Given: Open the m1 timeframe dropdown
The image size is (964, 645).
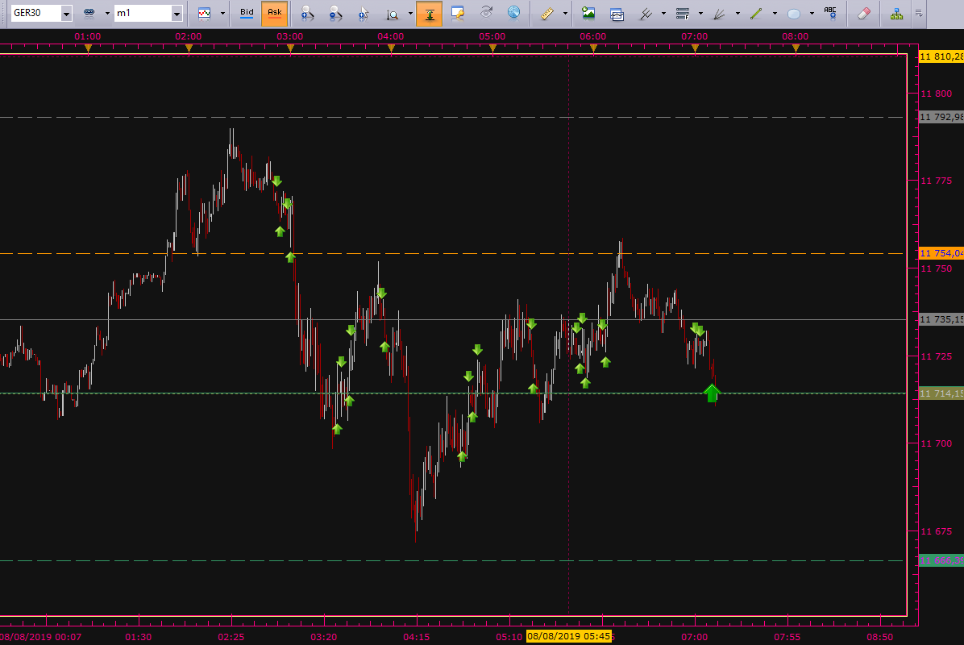Looking at the screenshot, I should (x=177, y=13).
